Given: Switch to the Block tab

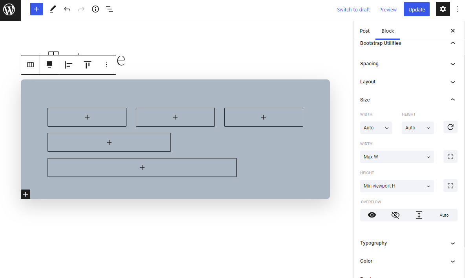Looking at the screenshot, I should click(x=387, y=31).
